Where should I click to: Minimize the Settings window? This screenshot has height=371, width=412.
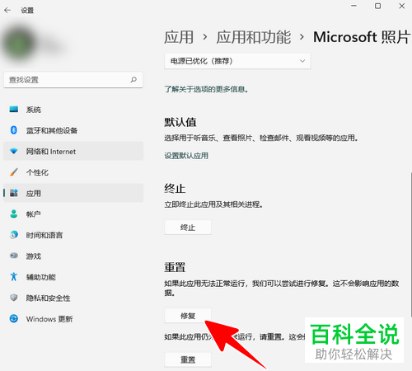353,6
